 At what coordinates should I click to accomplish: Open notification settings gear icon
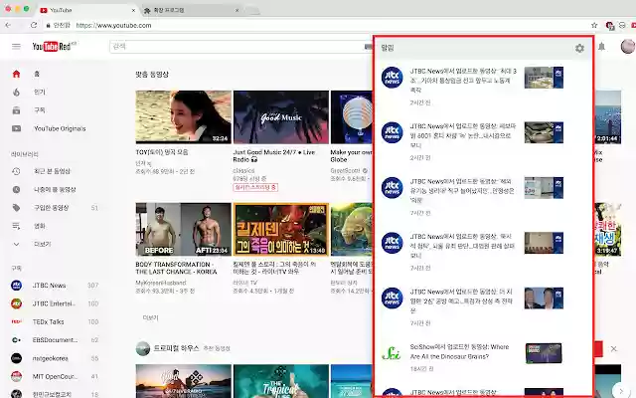[579, 48]
